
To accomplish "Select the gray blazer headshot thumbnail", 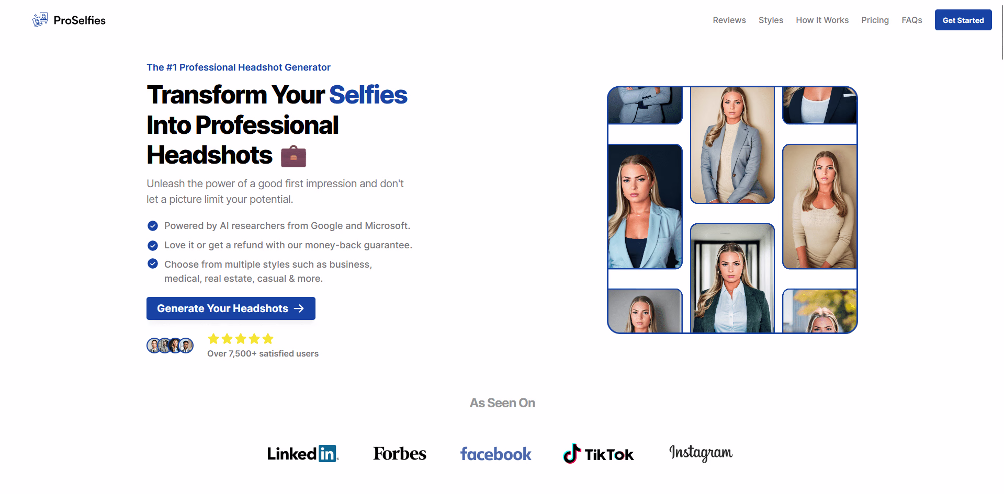I will tap(732, 145).
